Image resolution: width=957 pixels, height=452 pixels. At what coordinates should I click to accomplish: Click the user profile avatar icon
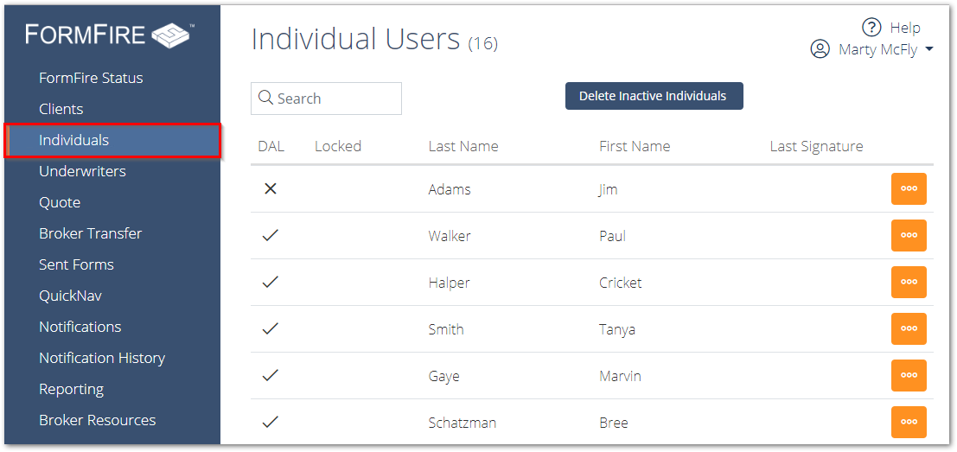(x=820, y=49)
